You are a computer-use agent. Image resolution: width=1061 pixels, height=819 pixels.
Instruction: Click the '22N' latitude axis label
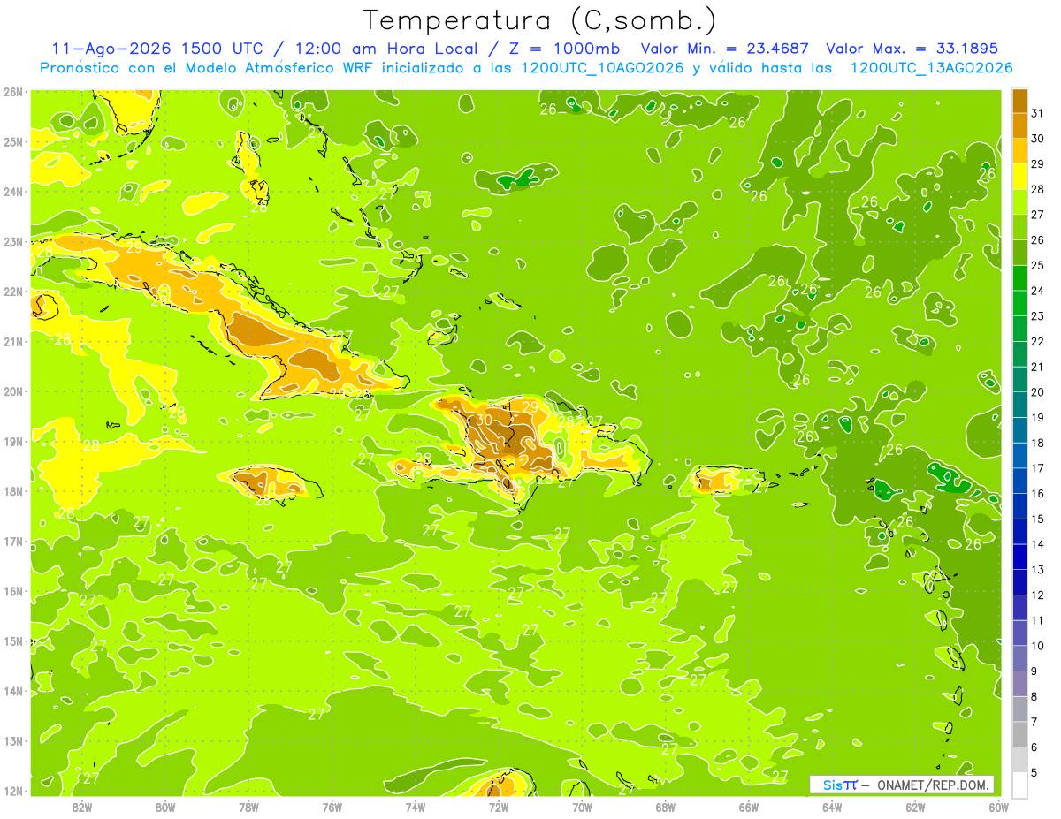coord(13,292)
